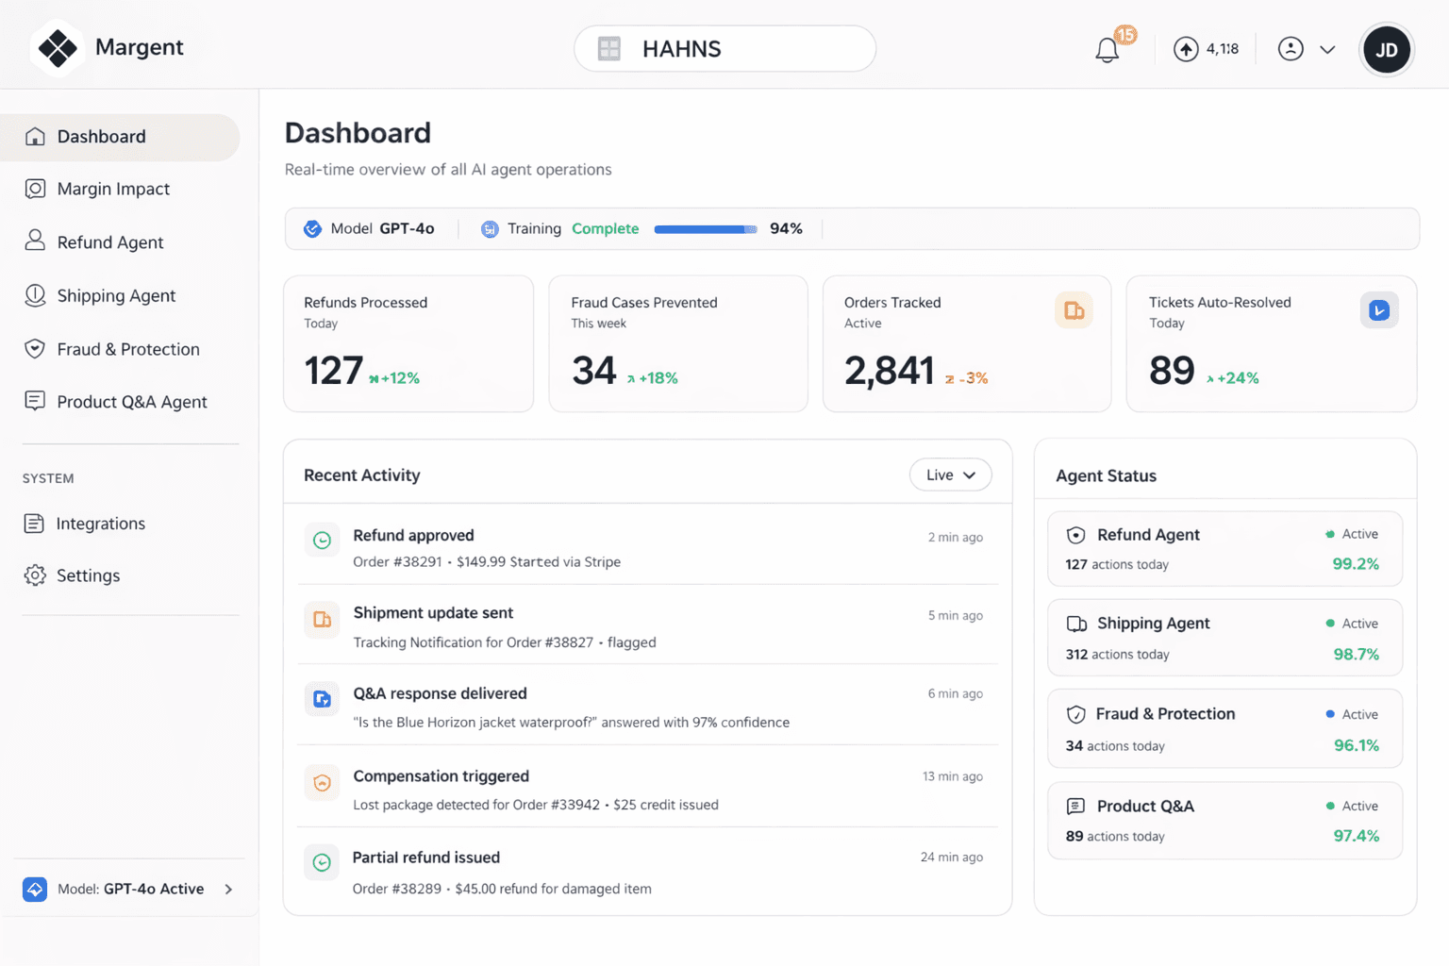Viewport: 1449px width, 966px height.
Task: Click the Training progress bar at 94%
Action: pos(705,228)
